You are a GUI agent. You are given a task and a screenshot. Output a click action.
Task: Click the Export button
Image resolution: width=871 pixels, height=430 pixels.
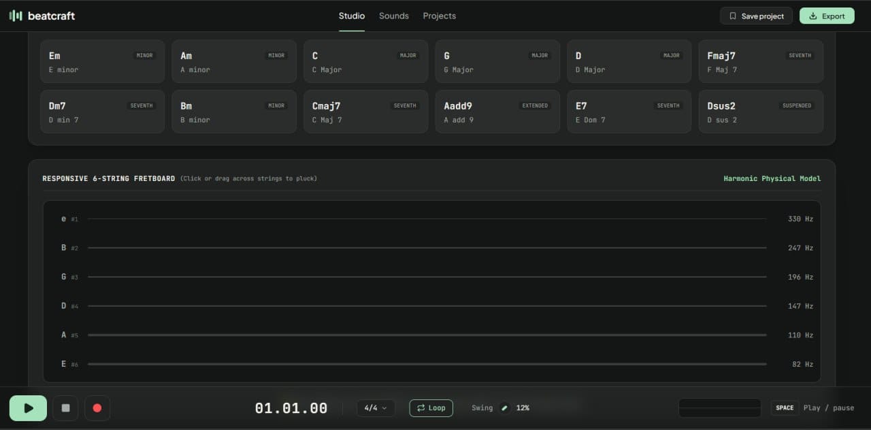827,16
